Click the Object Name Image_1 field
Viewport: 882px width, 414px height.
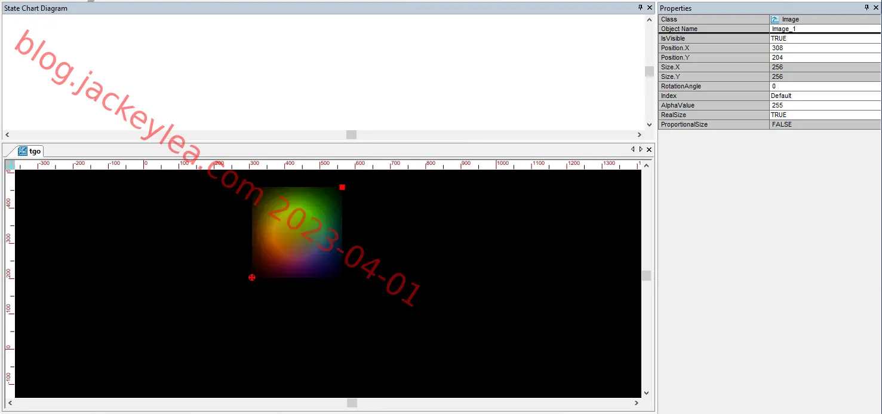(825, 29)
